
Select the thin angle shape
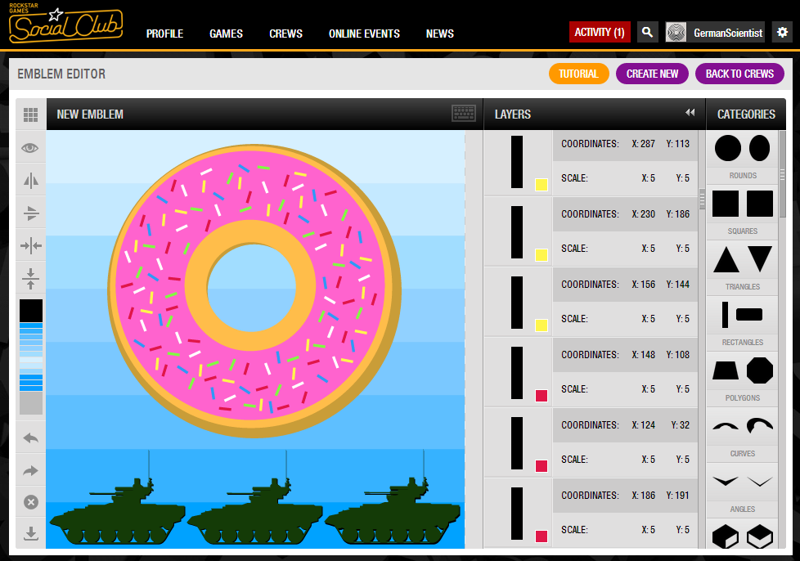[760, 481]
